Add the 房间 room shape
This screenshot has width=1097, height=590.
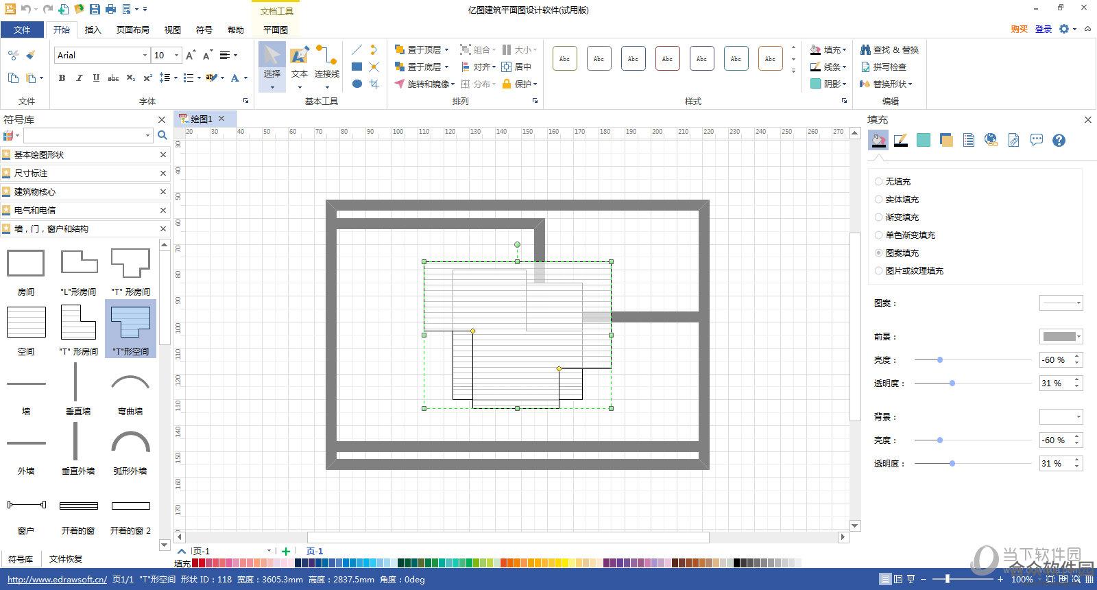click(26, 271)
